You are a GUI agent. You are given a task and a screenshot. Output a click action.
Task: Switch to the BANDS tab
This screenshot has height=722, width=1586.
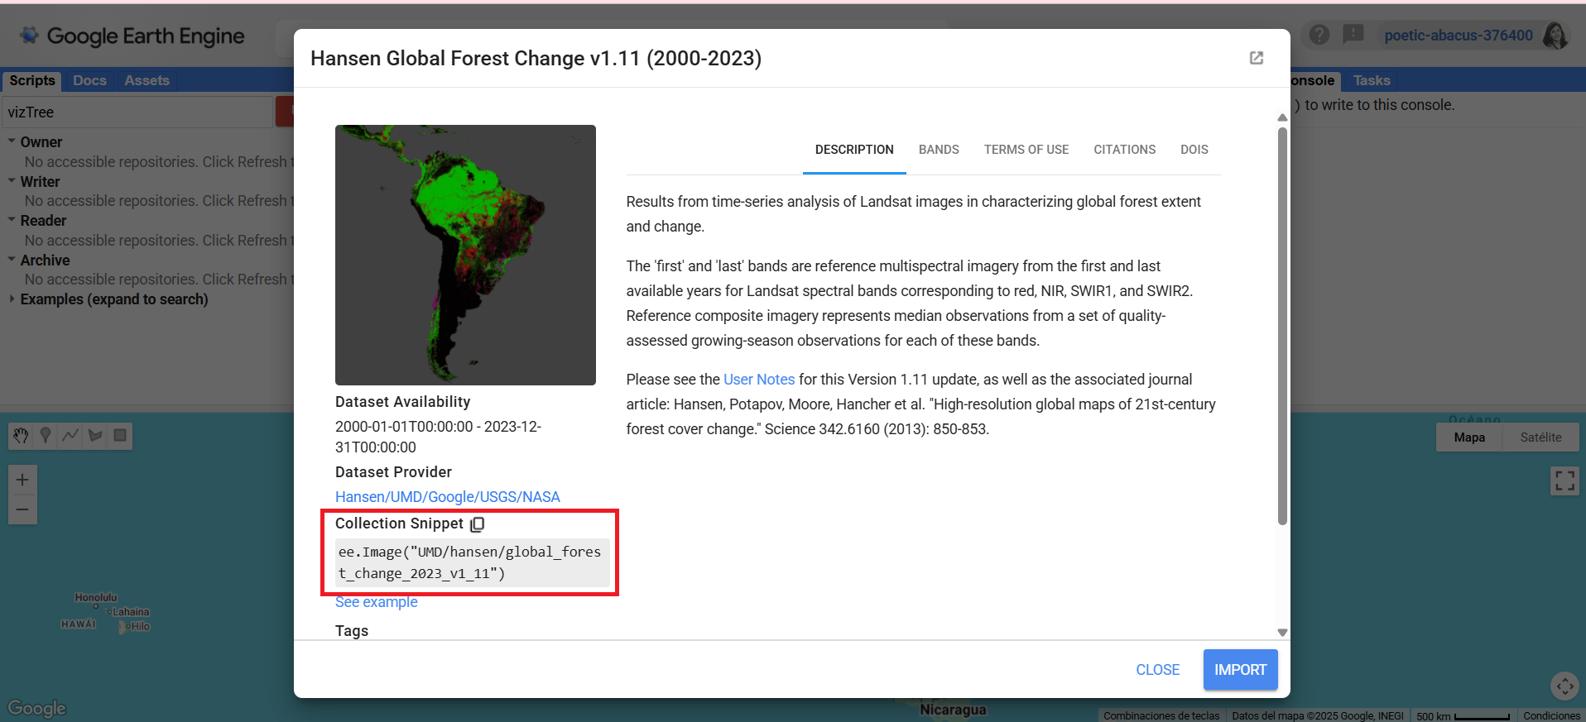(x=939, y=150)
